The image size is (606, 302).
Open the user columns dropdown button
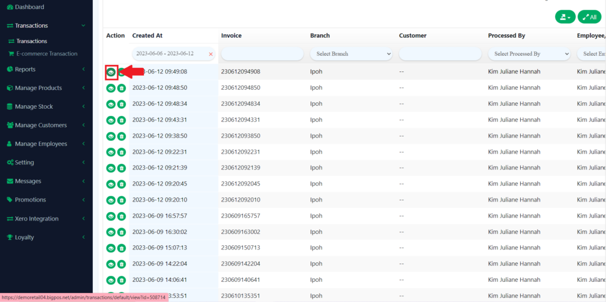565,18
